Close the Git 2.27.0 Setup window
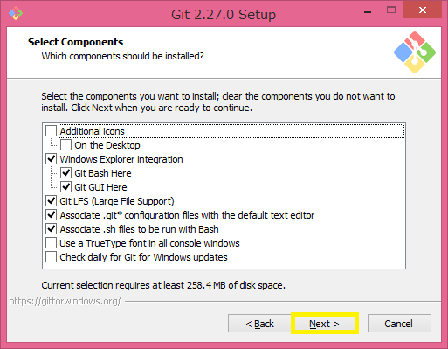The width and height of the screenshot is (448, 349). [x=423, y=10]
